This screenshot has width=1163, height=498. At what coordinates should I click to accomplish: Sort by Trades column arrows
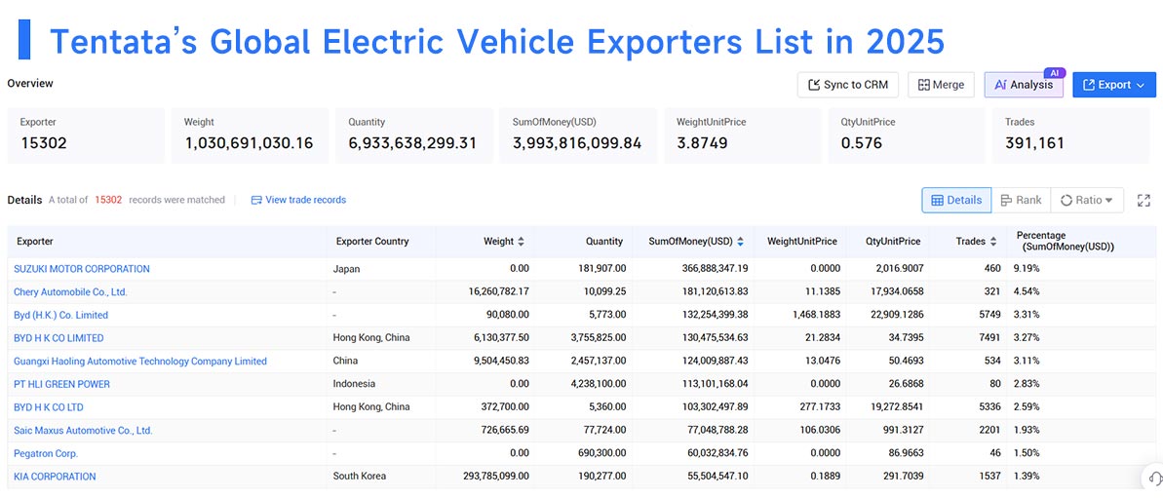(994, 242)
